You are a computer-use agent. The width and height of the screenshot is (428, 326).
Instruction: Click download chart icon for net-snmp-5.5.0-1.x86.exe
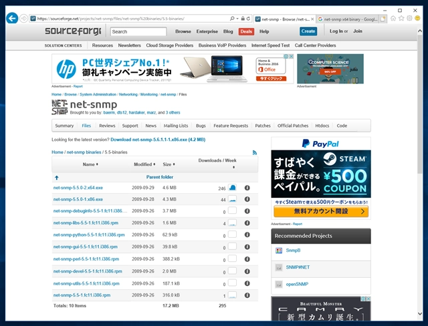point(232,198)
